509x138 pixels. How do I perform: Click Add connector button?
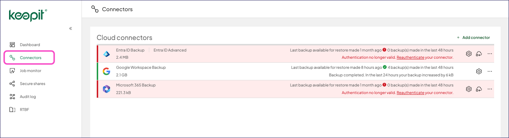click(473, 37)
